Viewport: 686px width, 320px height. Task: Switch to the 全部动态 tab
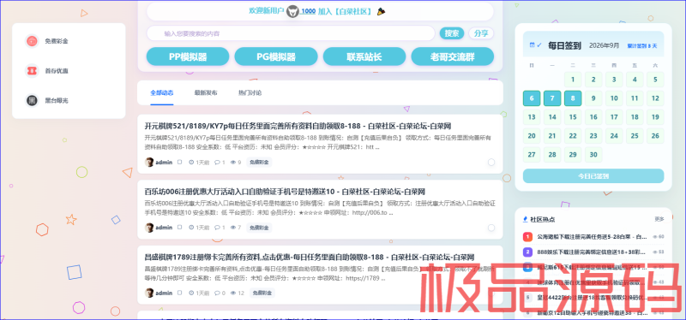(x=162, y=92)
